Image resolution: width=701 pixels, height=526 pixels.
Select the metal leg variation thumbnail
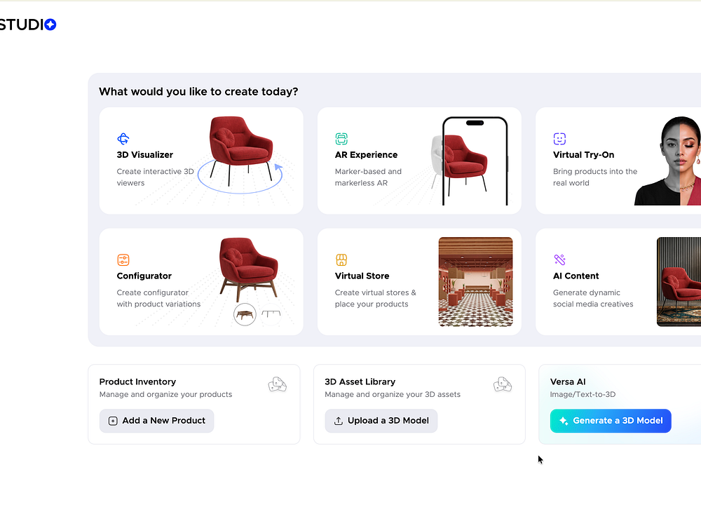pyautogui.click(x=271, y=314)
